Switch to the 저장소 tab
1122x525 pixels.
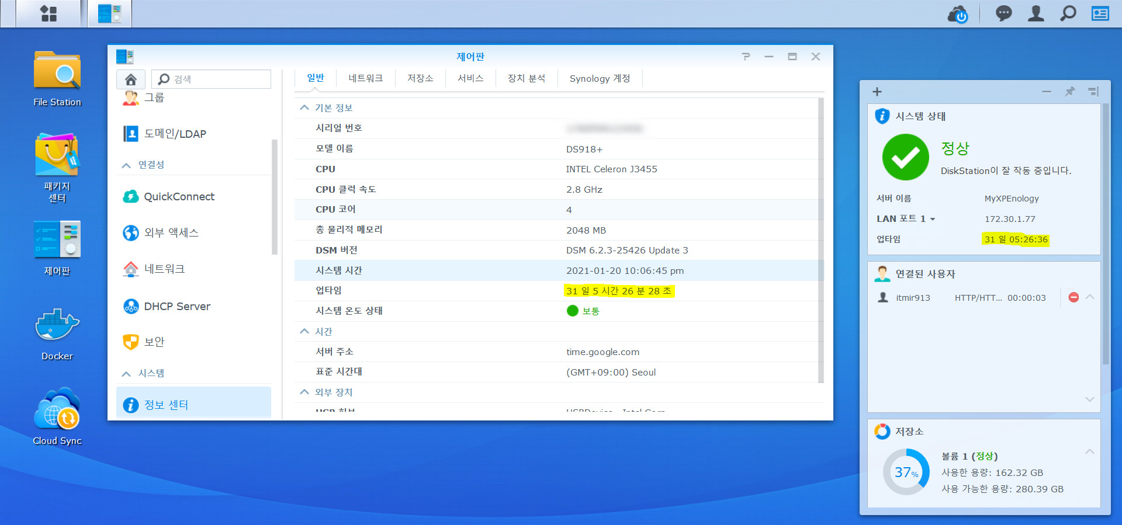(x=420, y=78)
